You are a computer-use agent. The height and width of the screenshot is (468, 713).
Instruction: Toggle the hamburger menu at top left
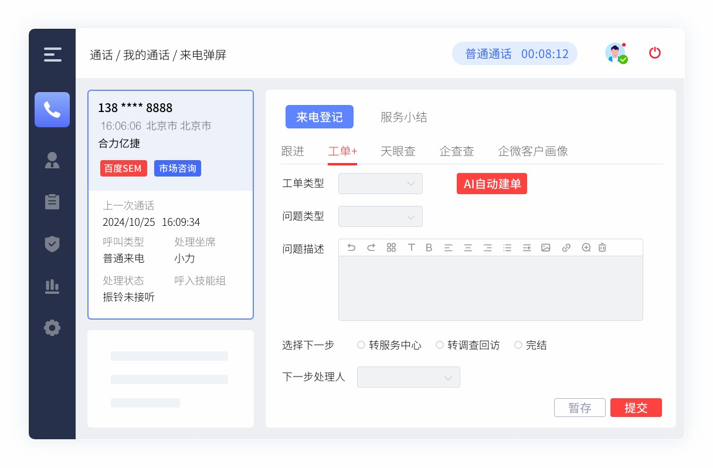[x=52, y=55]
